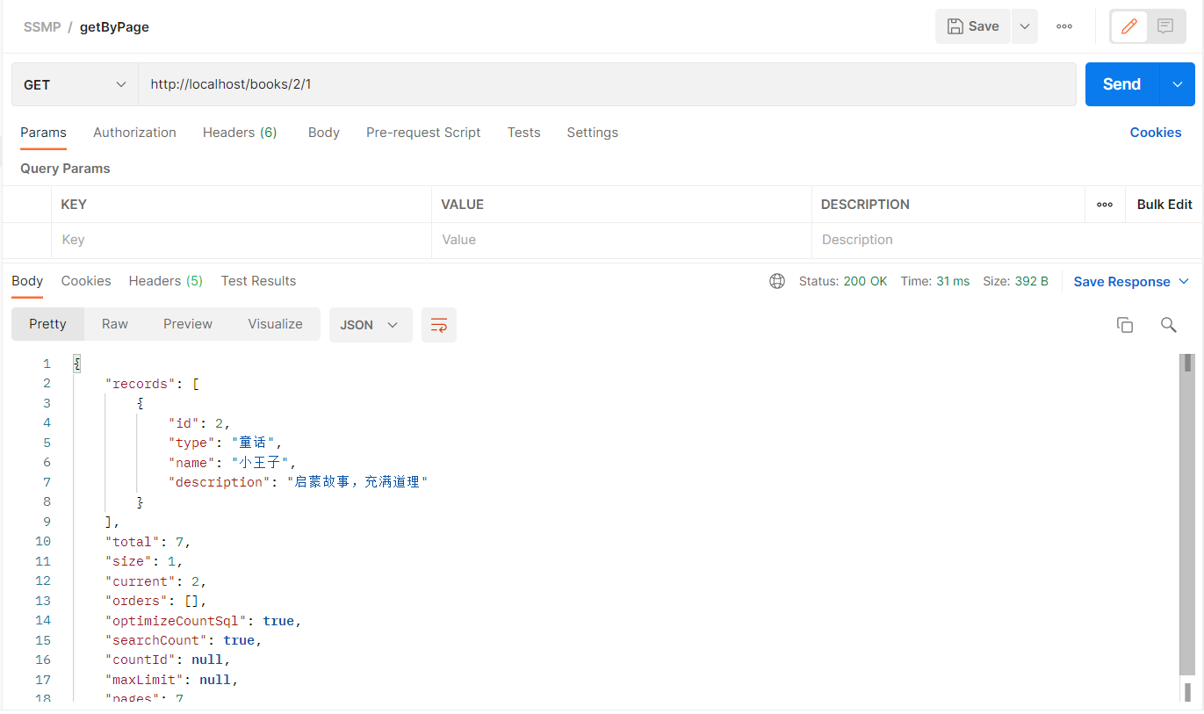1204x714 pixels.
Task: Copy the response with the copy icon
Action: click(1125, 325)
